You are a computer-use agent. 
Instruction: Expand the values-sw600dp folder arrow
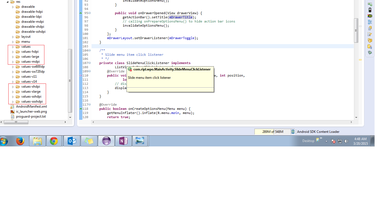(x=13, y=67)
